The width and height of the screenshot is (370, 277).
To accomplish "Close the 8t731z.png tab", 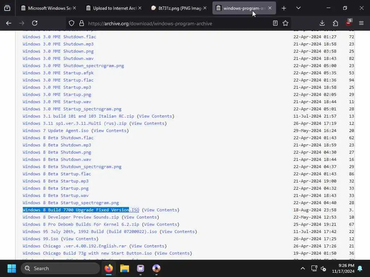I will point(205,8).
